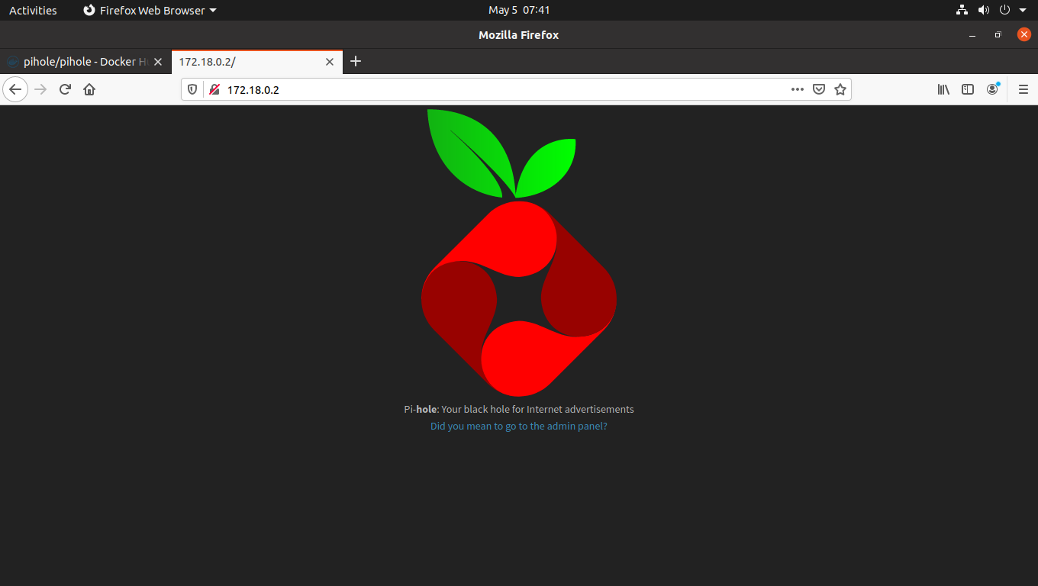
Task: Follow the admin panel link
Action: coord(518,427)
